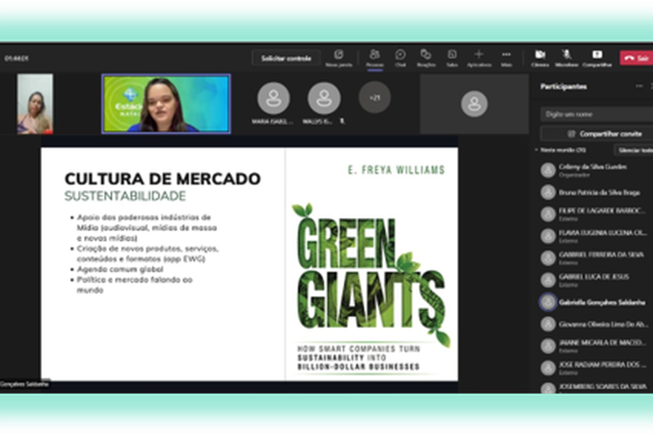
Task: Open the Salas breakout rooms icon
Action: [x=452, y=57]
